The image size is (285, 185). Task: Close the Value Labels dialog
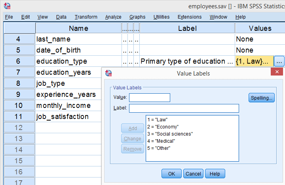click(277, 73)
